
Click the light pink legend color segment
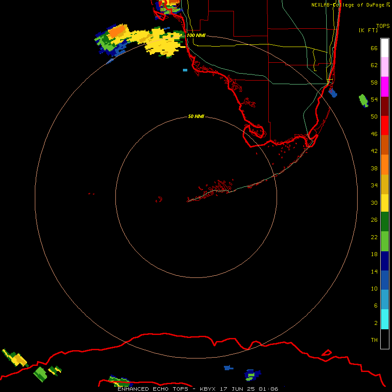pos(385,67)
